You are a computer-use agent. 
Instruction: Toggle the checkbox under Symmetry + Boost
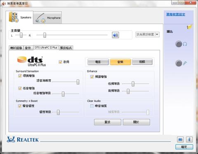click(20, 106)
